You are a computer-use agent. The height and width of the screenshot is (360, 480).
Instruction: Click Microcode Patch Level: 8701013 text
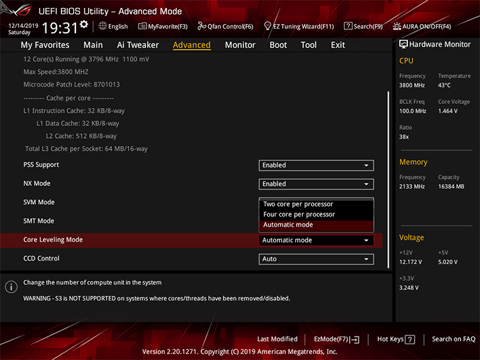(x=71, y=85)
